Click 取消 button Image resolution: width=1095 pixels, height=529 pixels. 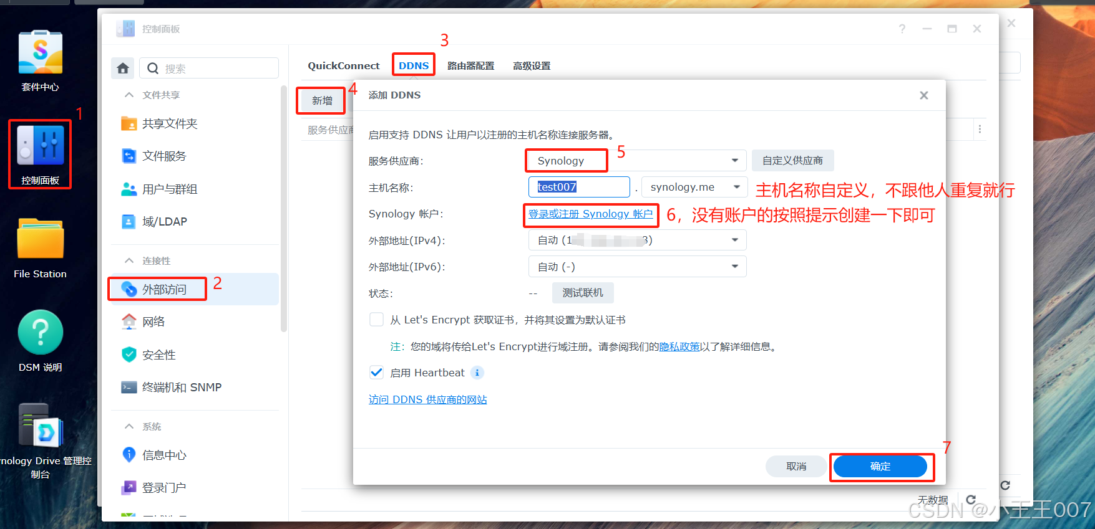(x=796, y=466)
